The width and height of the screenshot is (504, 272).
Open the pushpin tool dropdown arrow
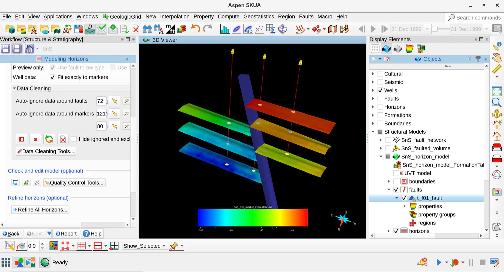coord(182,246)
